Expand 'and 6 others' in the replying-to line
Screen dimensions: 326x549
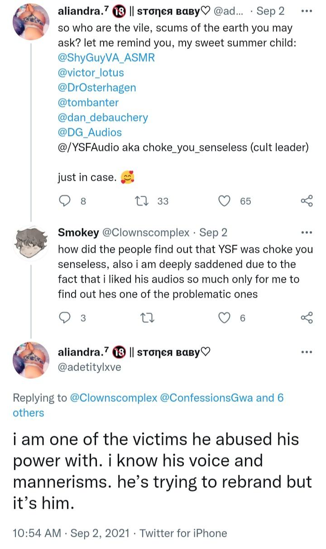pos(28,412)
